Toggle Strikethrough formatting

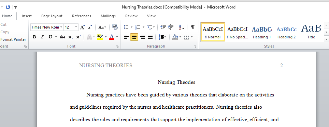[62, 37]
